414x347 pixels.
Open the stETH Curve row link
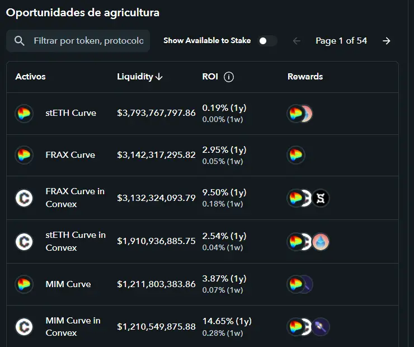(70, 113)
